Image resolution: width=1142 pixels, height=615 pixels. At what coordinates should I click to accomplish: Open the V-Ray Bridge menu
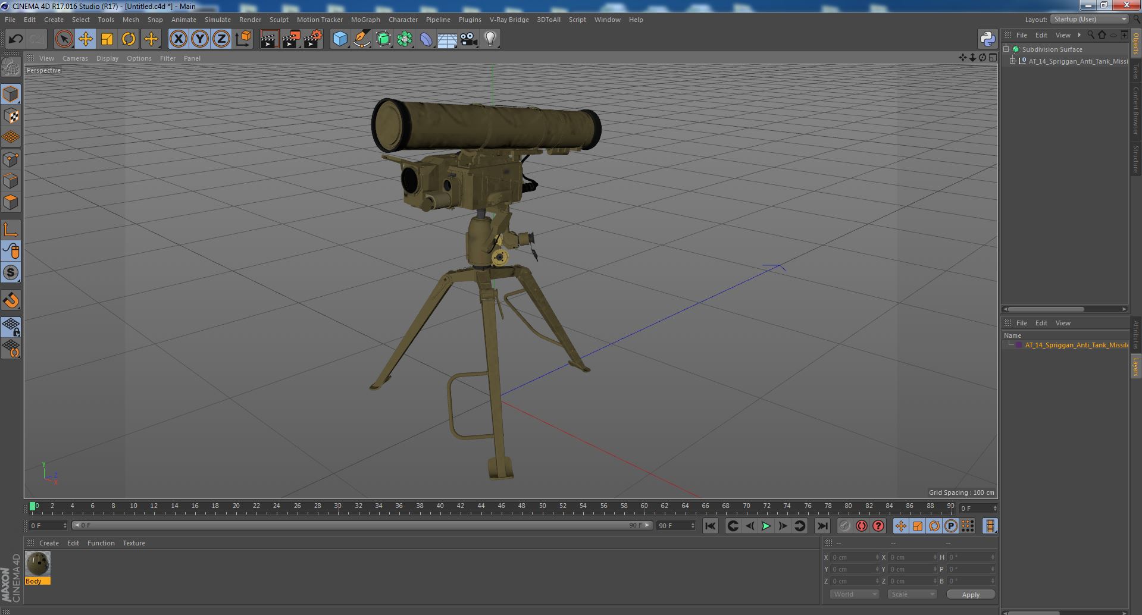pyautogui.click(x=509, y=20)
